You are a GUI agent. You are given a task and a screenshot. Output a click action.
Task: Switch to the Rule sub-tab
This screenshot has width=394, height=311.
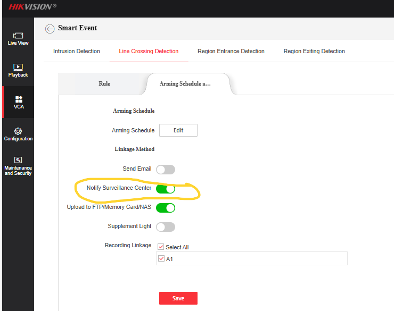pyautogui.click(x=104, y=84)
